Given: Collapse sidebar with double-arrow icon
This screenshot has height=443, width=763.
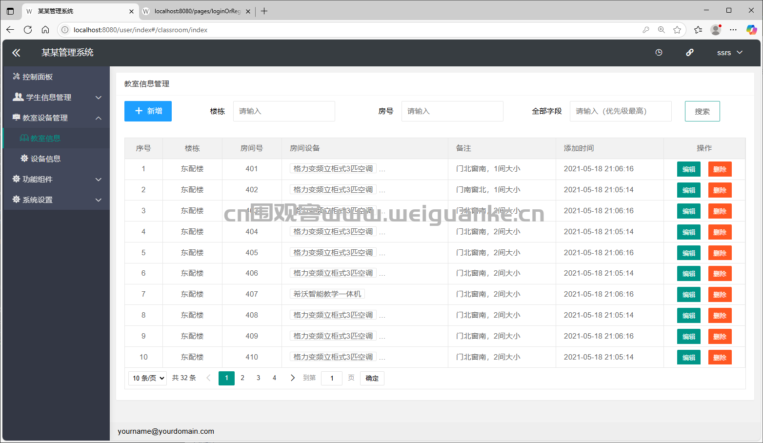Looking at the screenshot, I should pos(16,53).
